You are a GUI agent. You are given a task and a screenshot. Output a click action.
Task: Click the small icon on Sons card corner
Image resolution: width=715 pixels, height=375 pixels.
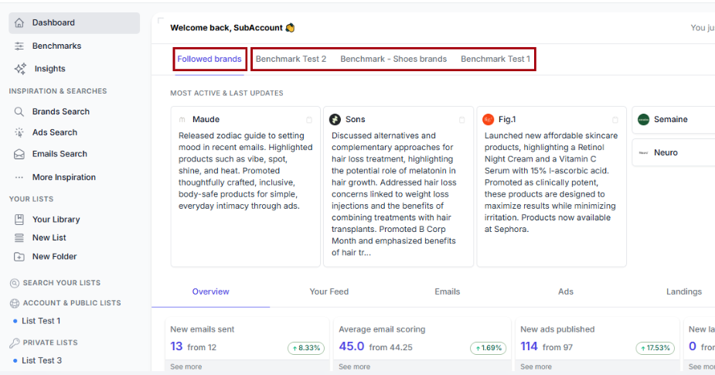tap(462, 120)
